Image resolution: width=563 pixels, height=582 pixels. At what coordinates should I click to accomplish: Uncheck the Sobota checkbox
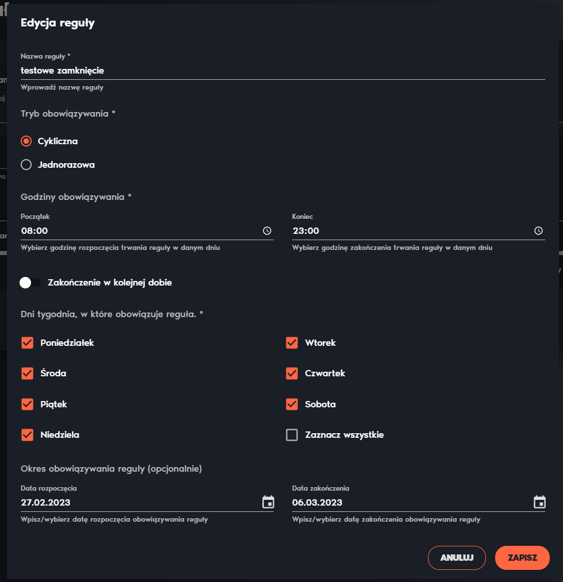pyautogui.click(x=292, y=404)
